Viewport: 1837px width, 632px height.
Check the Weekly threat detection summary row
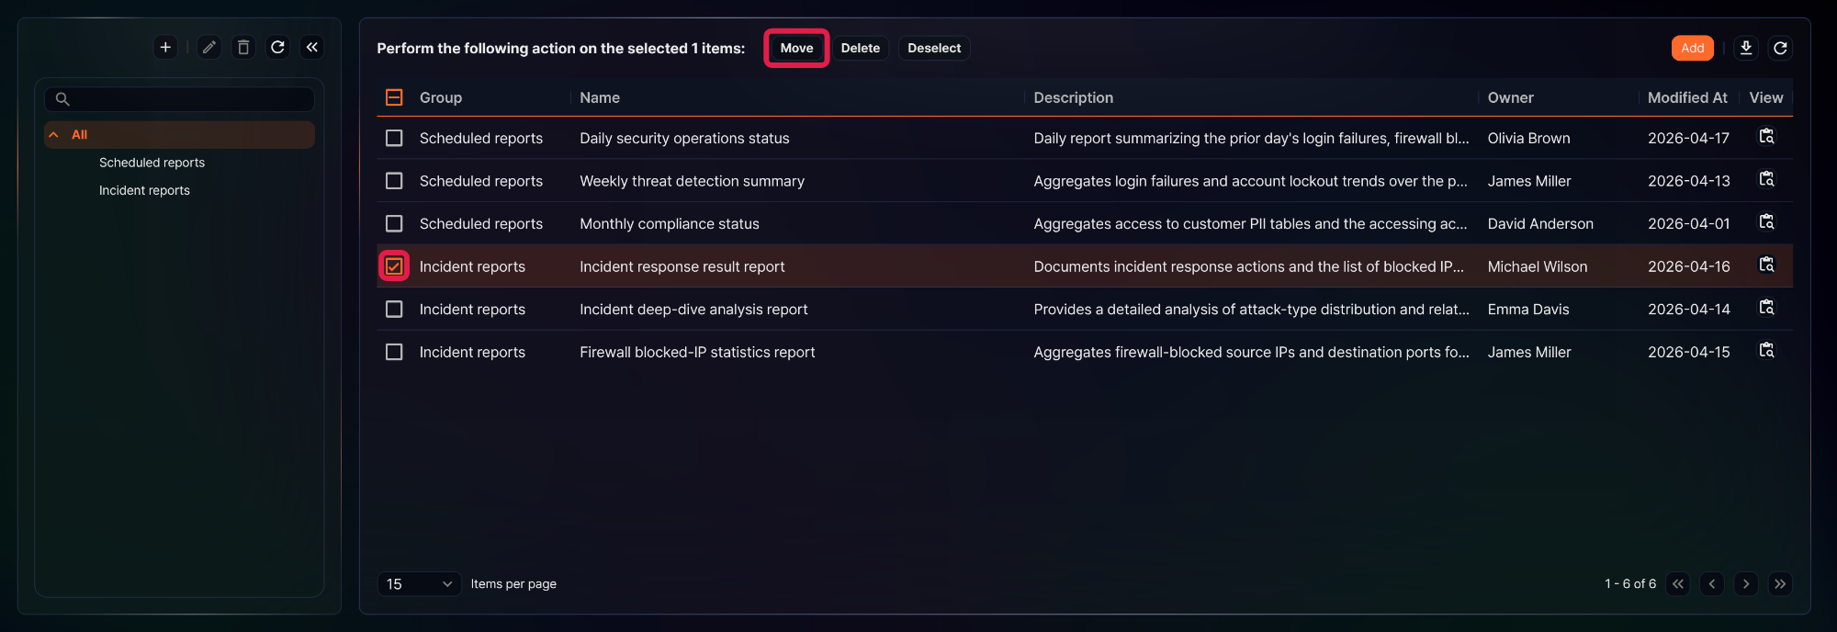click(x=394, y=181)
